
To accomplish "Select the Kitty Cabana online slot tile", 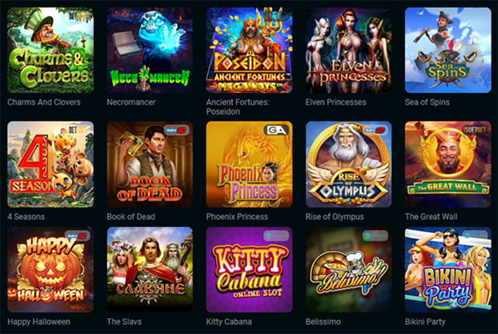I will click(249, 269).
